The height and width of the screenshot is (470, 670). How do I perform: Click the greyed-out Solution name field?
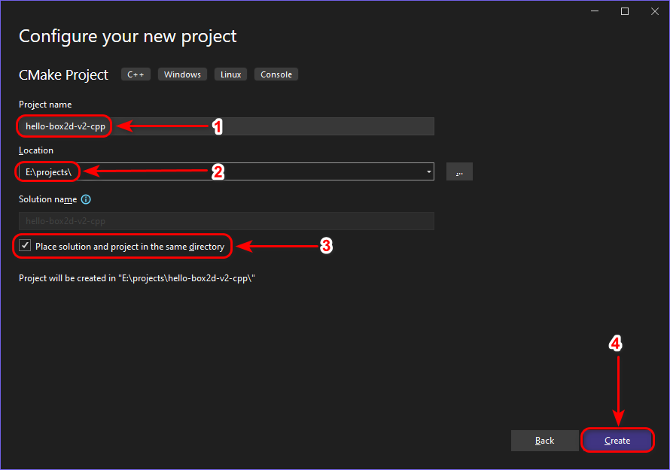coord(226,221)
